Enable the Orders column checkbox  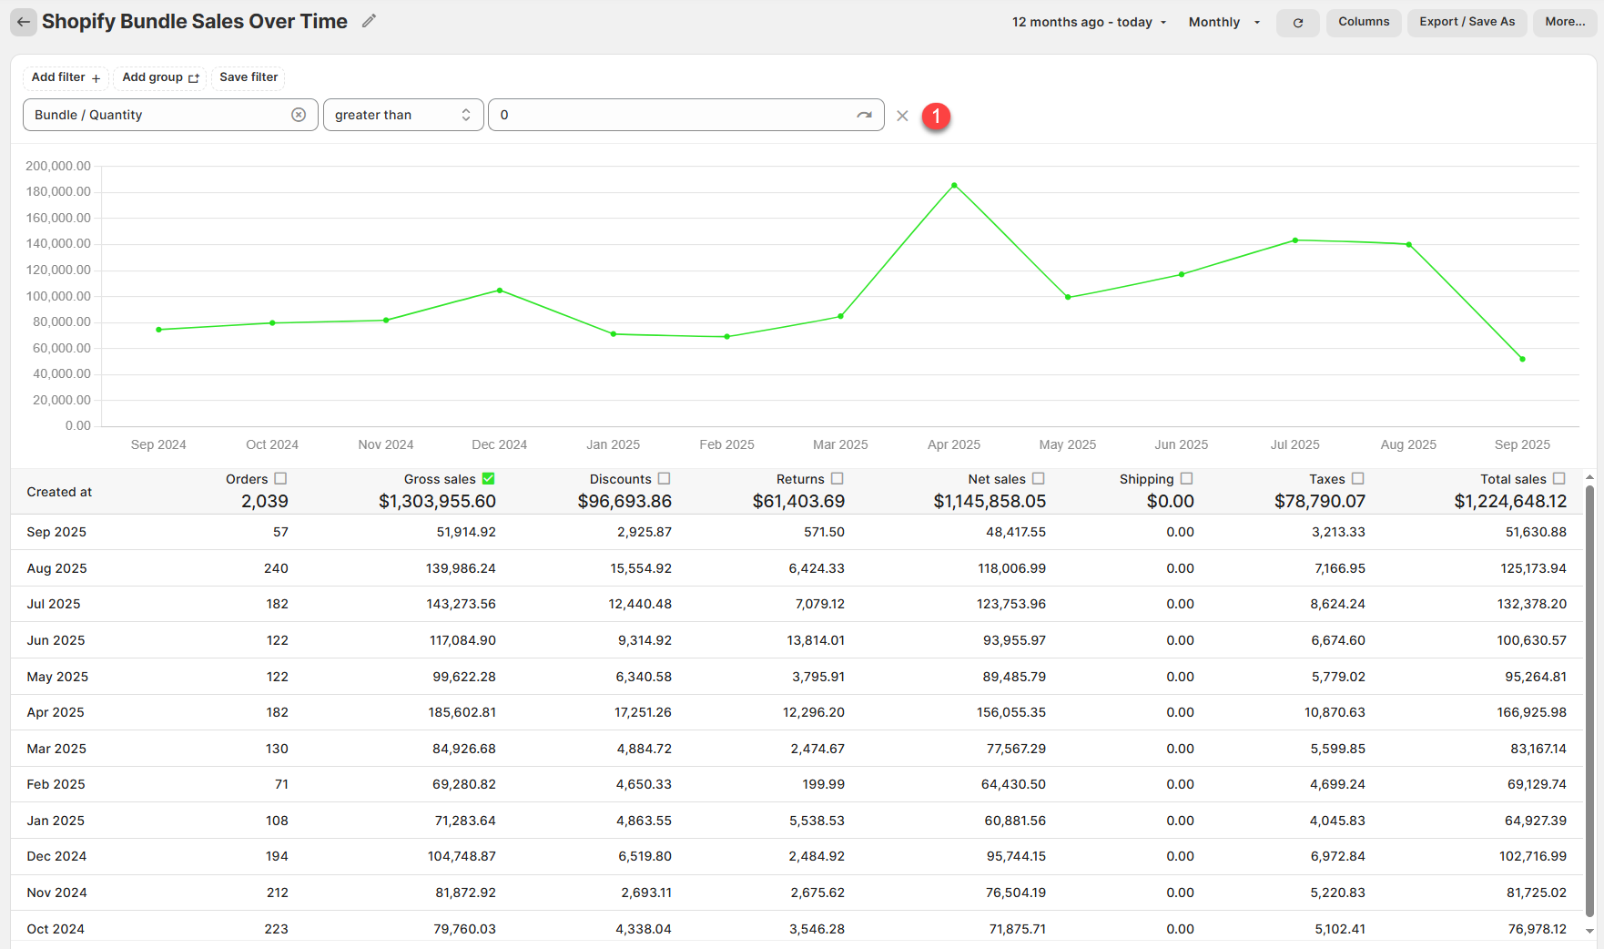point(280,478)
